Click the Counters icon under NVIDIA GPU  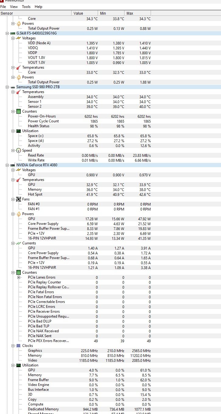point(19,272)
